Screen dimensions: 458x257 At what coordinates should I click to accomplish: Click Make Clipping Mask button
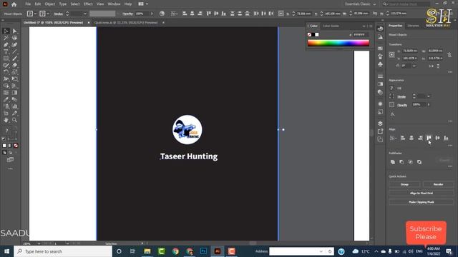422,201
